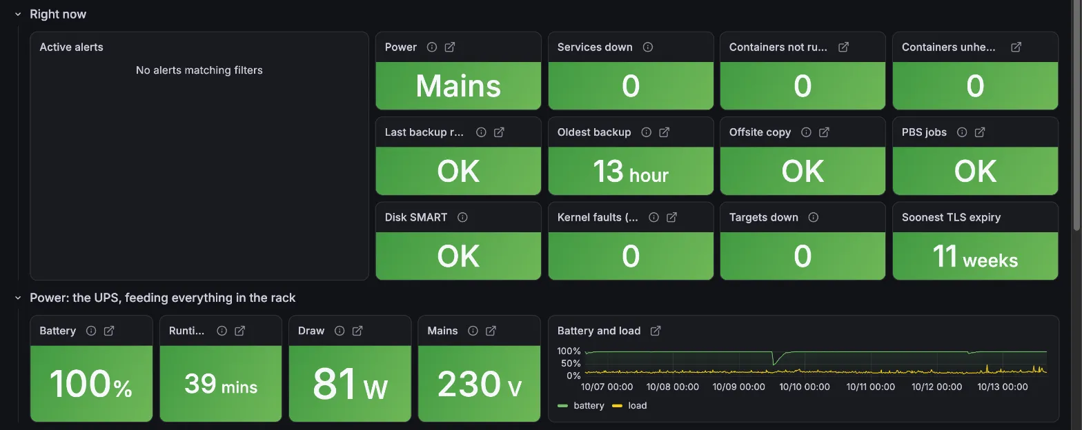Open link icon on Mains voltage panel

(x=491, y=331)
